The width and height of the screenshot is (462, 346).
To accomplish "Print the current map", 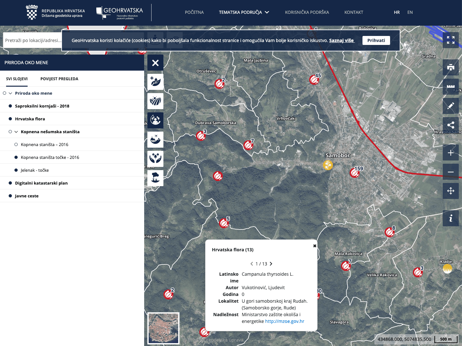I will pyautogui.click(x=451, y=67).
